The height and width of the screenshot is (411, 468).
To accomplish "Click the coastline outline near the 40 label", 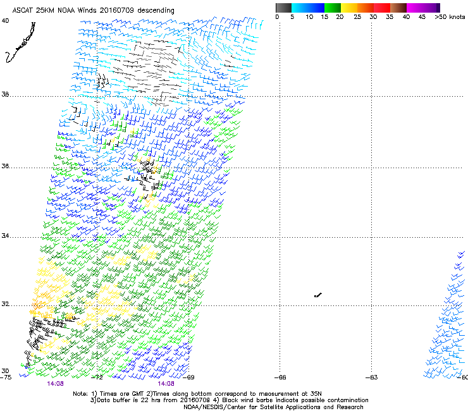I will click(x=20, y=42).
